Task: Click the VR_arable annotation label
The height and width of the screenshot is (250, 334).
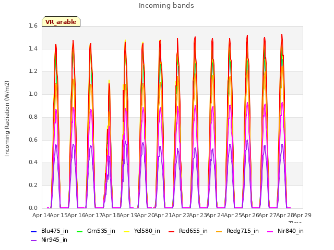Action: point(61,21)
